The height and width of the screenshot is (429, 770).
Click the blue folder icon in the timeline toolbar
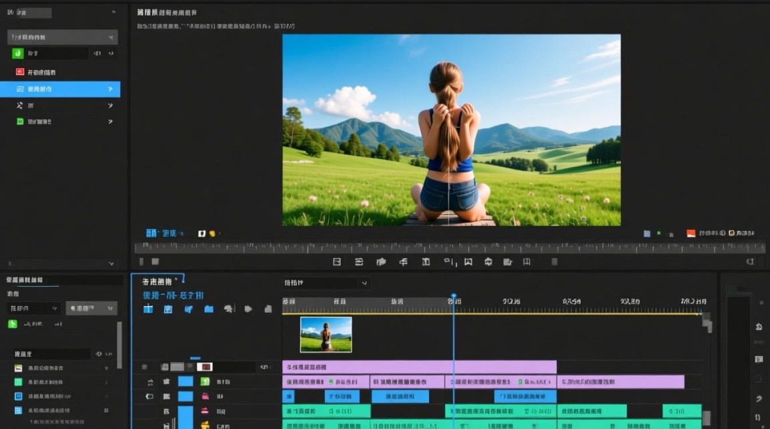click(x=209, y=309)
